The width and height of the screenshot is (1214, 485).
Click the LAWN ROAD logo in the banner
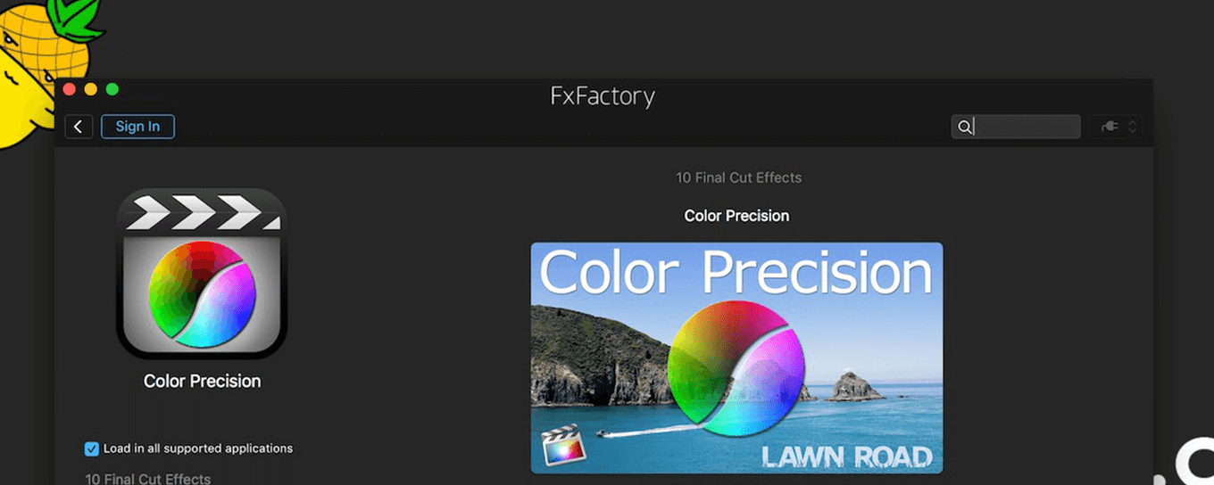846,457
